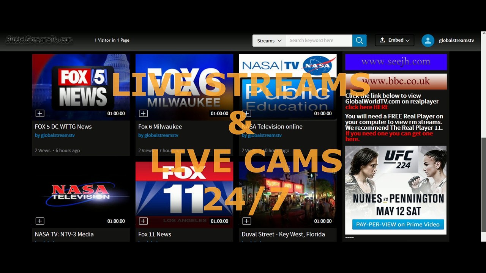Image resolution: width=486 pixels, height=273 pixels.
Task: Open the www.seejh.com banner
Action: tap(396, 62)
